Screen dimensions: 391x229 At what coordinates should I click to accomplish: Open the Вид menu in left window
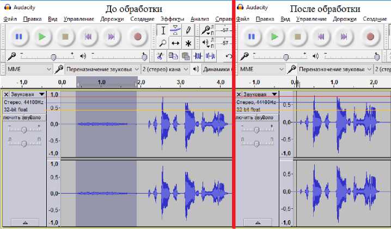52,19
